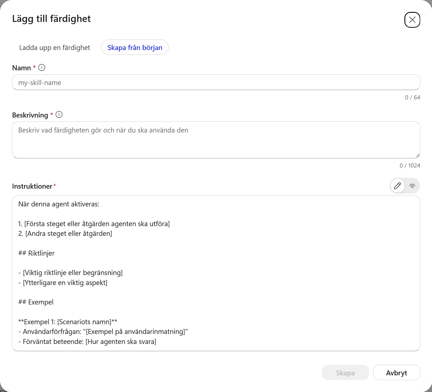Click the info icon next to Namn
Image resolution: width=432 pixels, height=392 pixels.
point(42,68)
